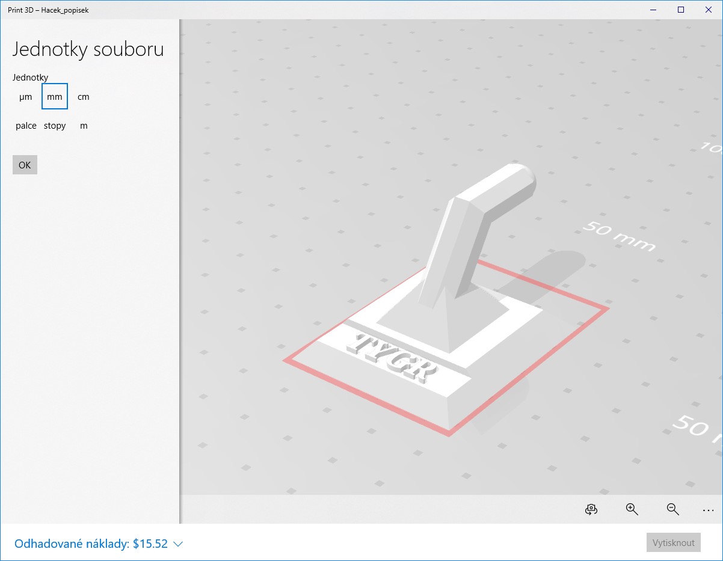This screenshot has width=723, height=561.
Task: Reset the 3D camera view
Action: pos(591,509)
